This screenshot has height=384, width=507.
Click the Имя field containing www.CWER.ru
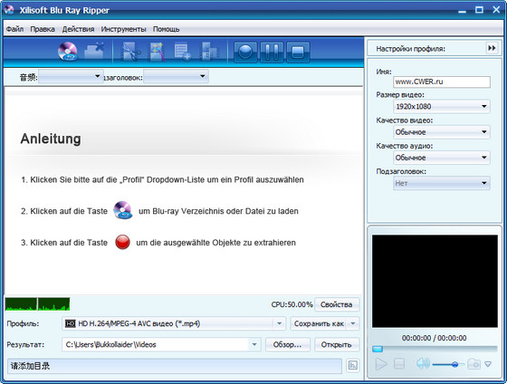click(442, 82)
